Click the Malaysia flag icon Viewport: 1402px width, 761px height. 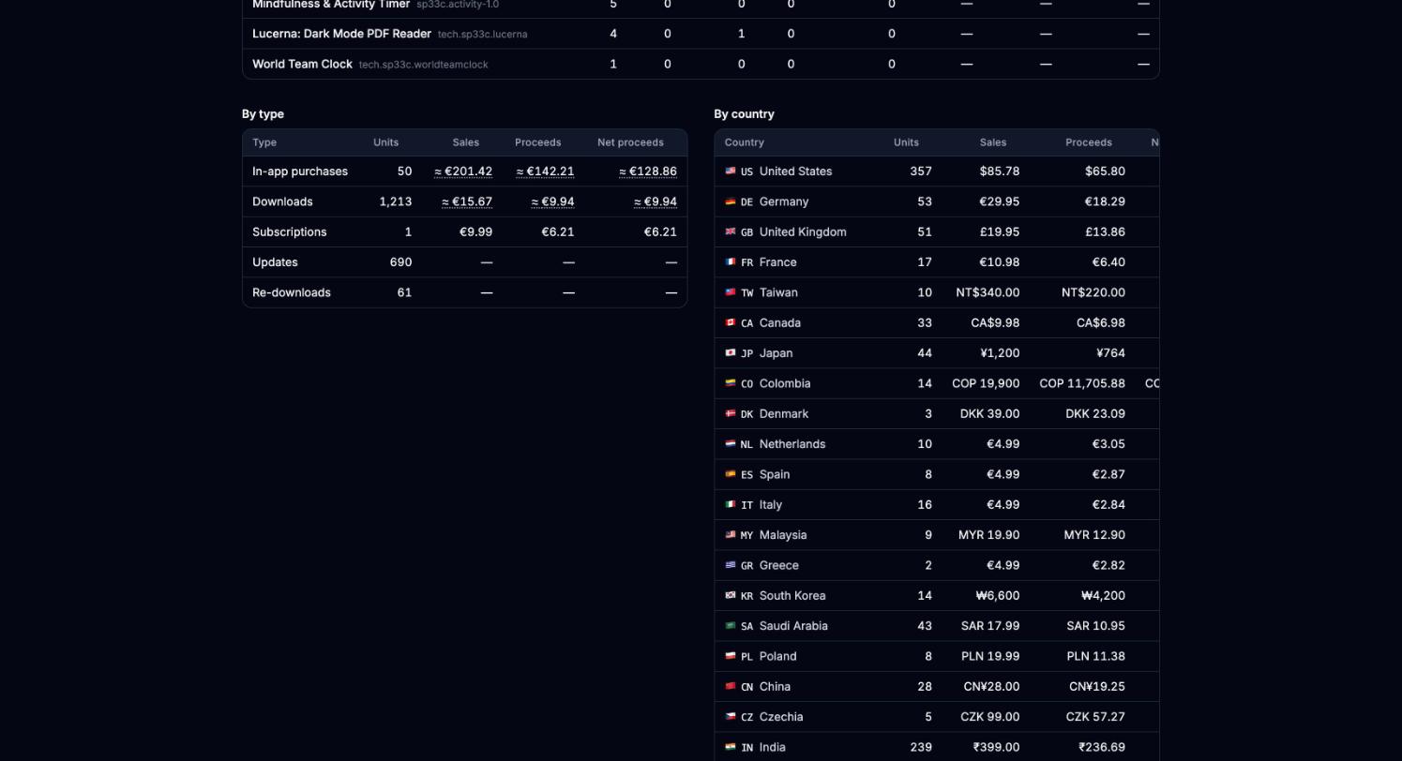pos(731,535)
